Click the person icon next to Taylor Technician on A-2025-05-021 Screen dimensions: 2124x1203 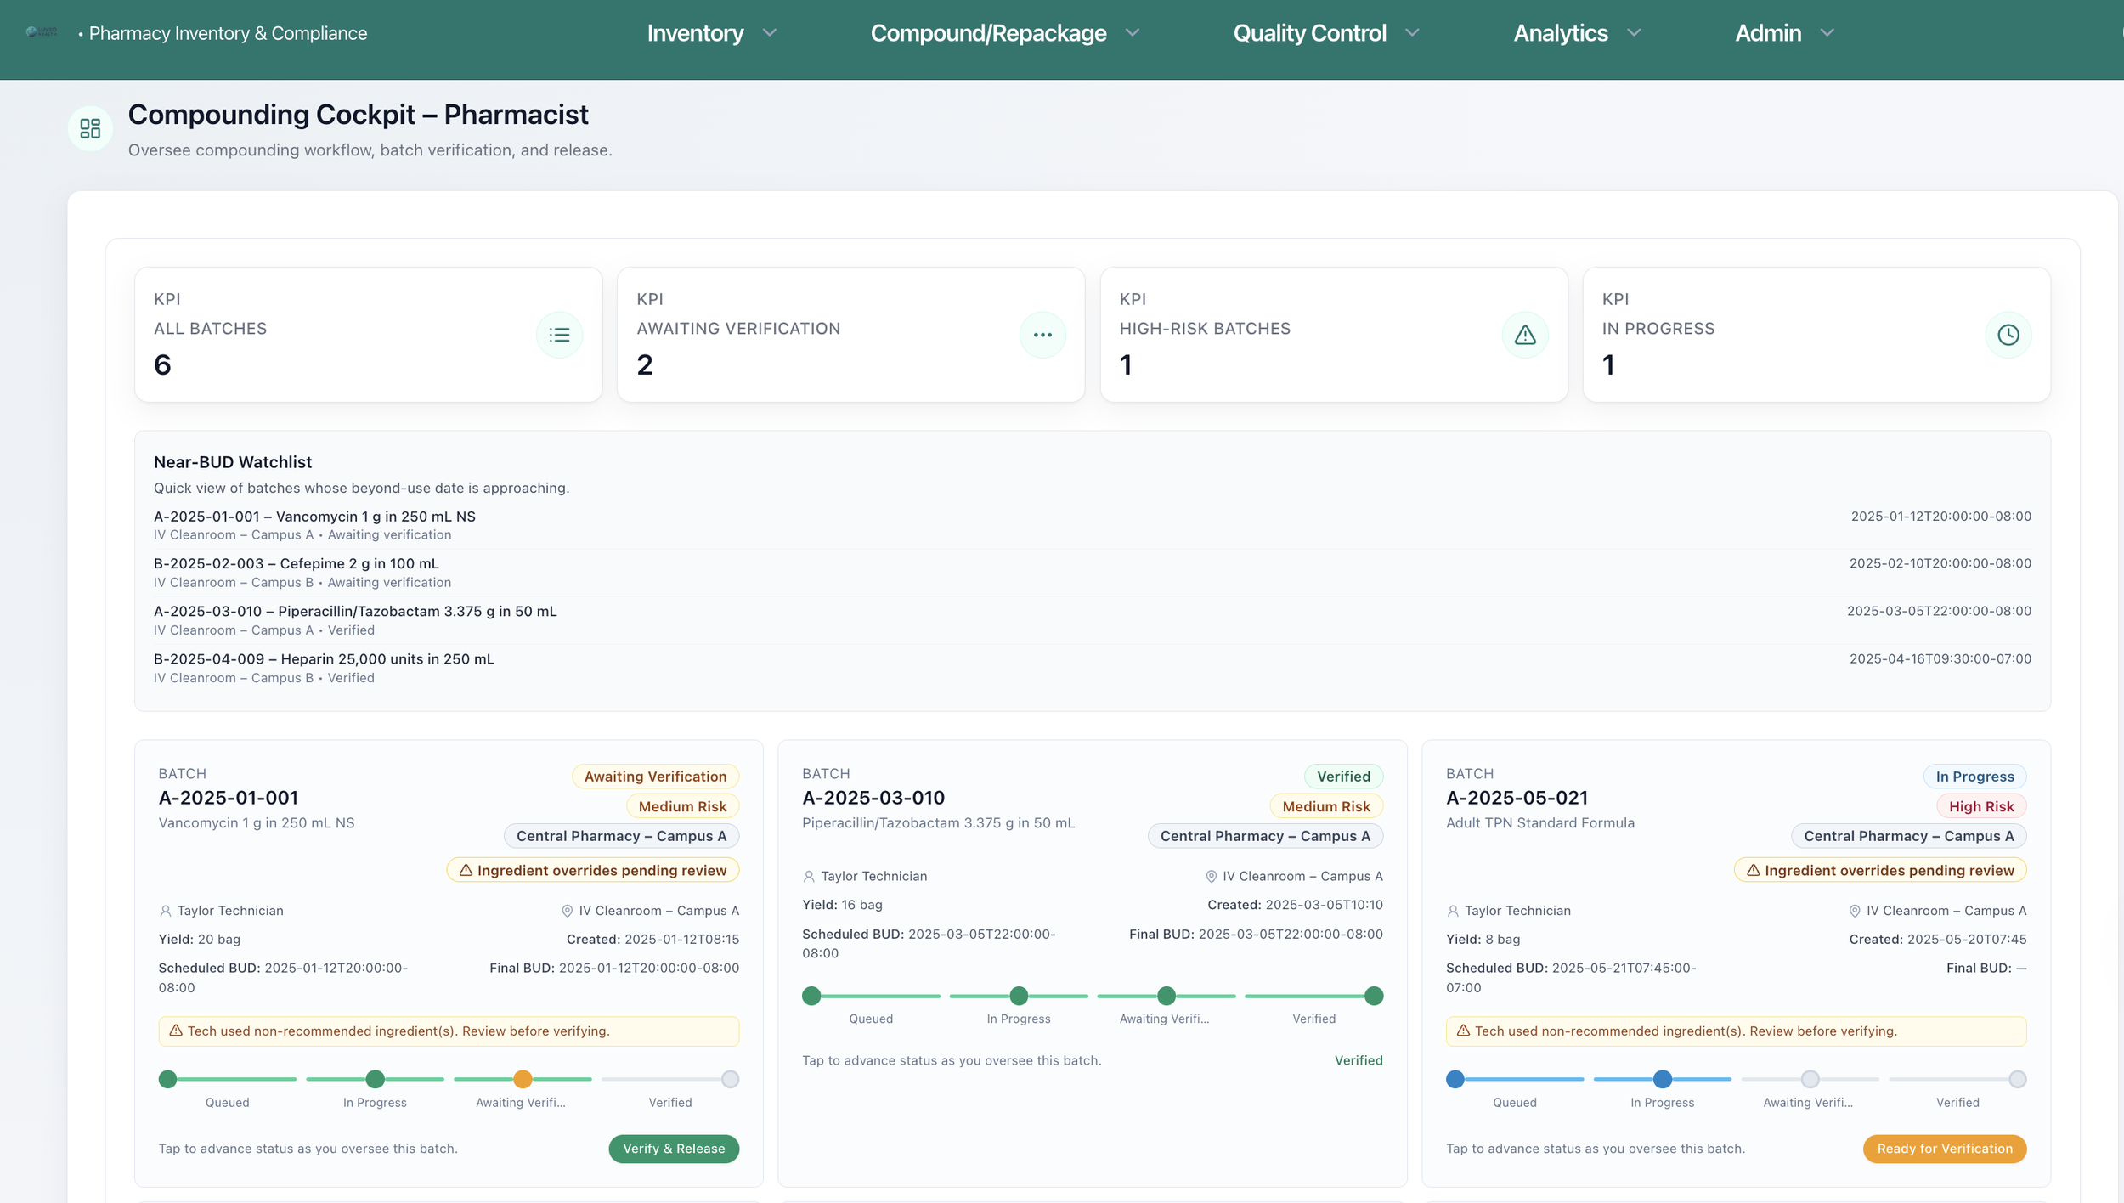(x=1453, y=911)
